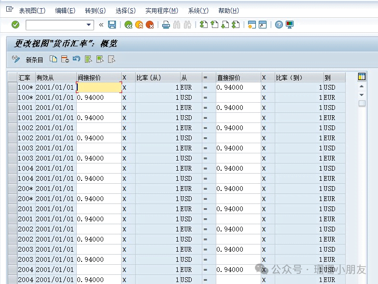Open Help with the question mark icon
378x284 pixels.
[x=279, y=25]
